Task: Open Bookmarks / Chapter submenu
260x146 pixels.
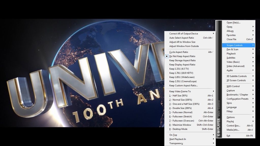Action: click(238, 95)
